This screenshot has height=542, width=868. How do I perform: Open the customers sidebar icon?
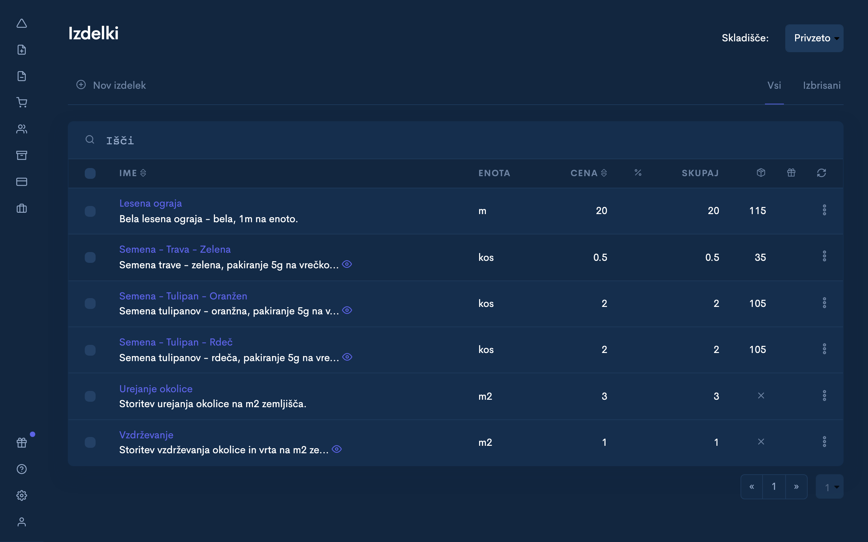pyautogui.click(x=22, y=129)
